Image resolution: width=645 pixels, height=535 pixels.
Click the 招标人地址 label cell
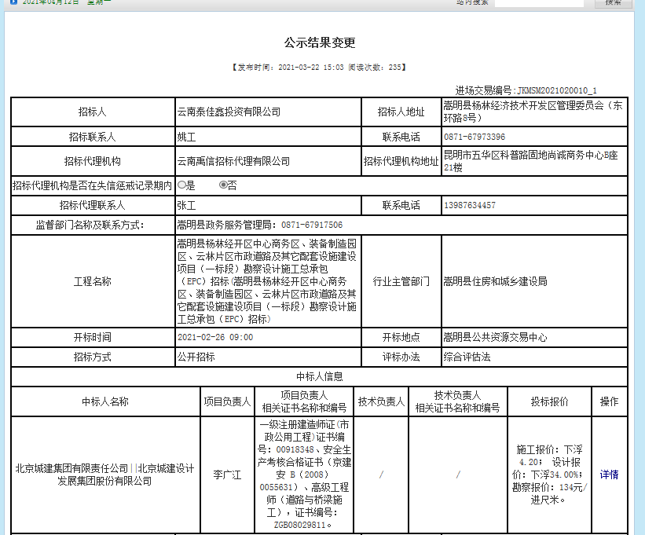tap(401, 112)
